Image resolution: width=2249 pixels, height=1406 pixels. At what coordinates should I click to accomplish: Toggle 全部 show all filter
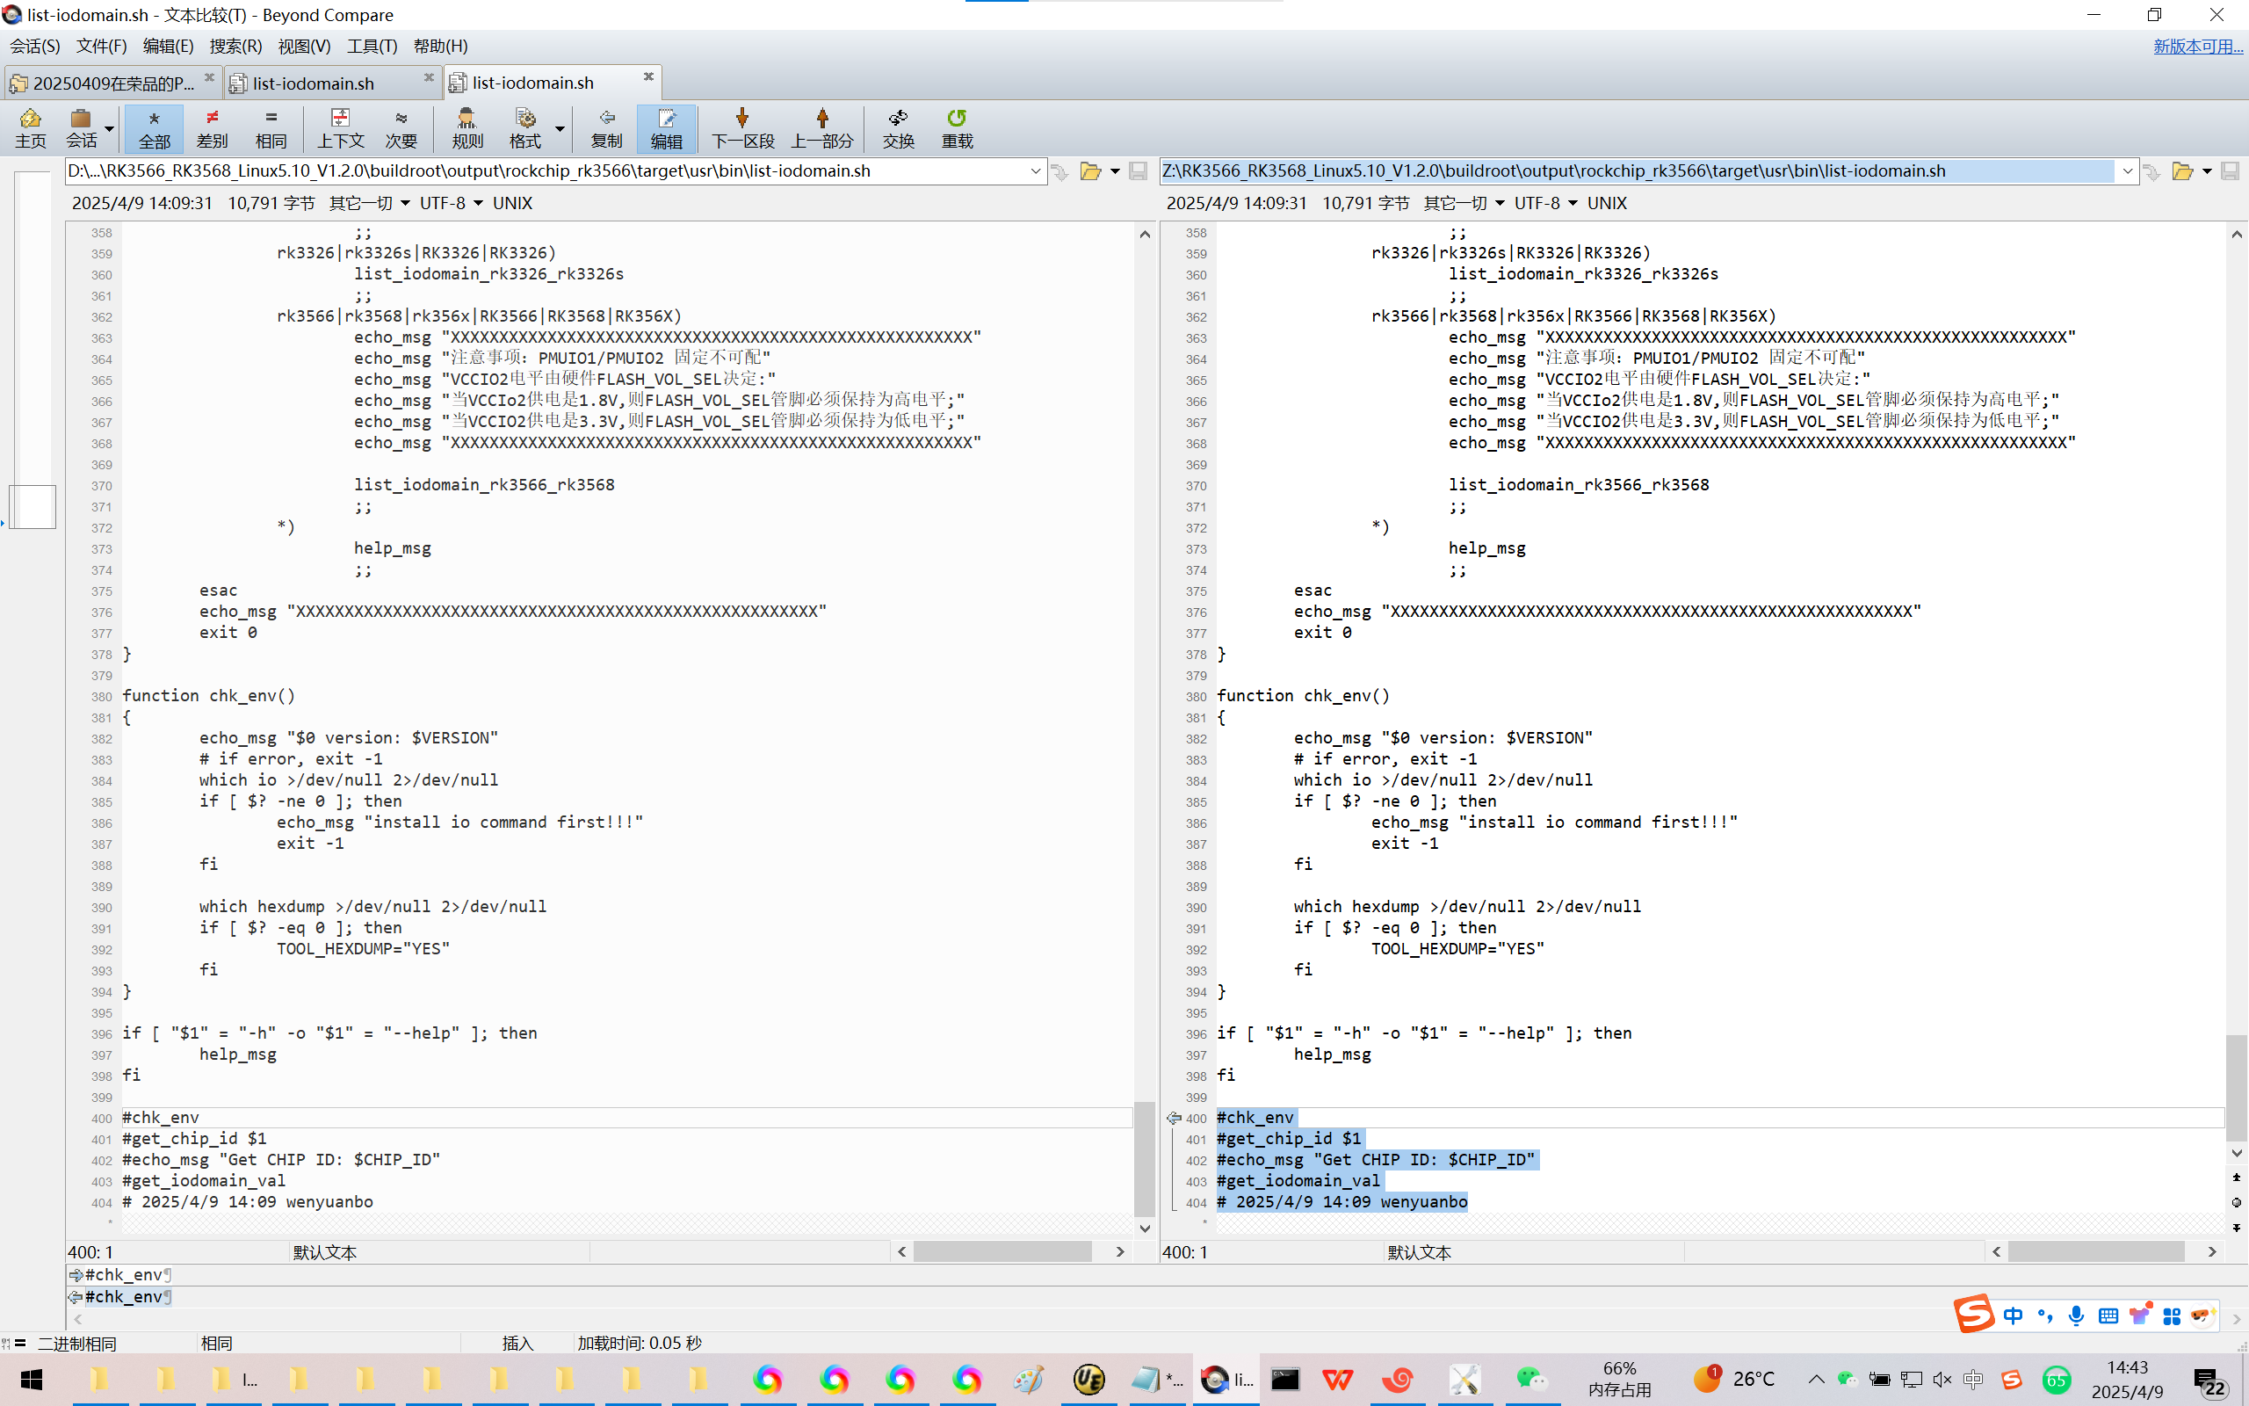(155, 127)
